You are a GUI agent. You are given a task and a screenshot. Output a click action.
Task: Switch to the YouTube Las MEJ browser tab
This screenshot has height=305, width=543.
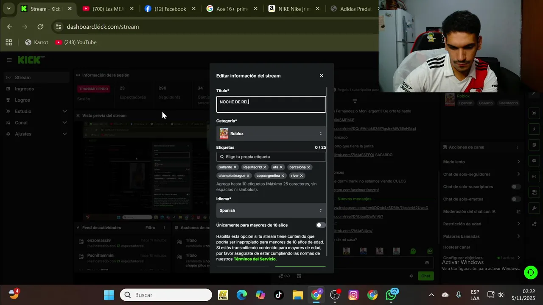[108, 9]
